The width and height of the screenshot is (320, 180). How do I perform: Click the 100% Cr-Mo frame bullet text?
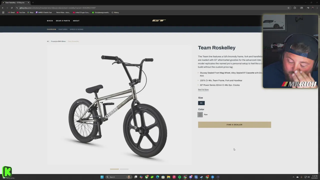(221, 80)
